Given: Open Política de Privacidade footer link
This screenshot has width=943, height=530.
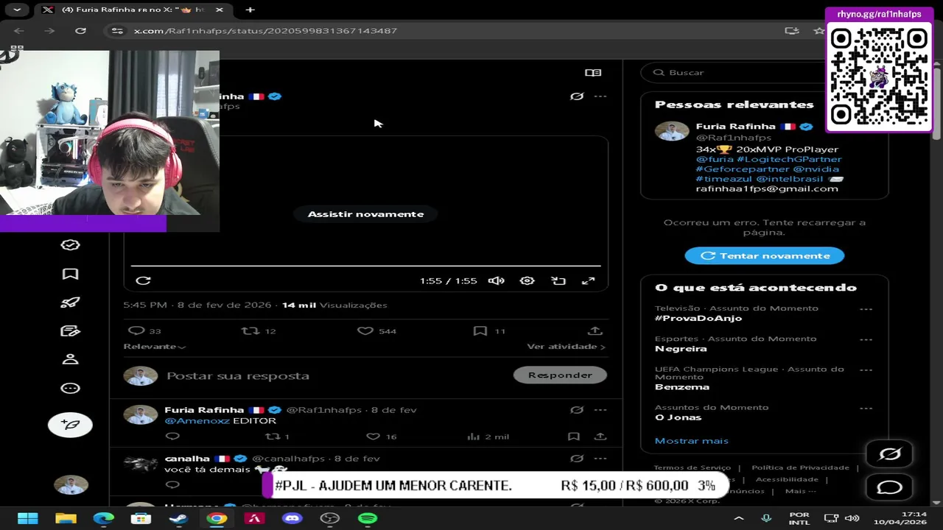Looking at the screenshot, I should tap(800, 467).
